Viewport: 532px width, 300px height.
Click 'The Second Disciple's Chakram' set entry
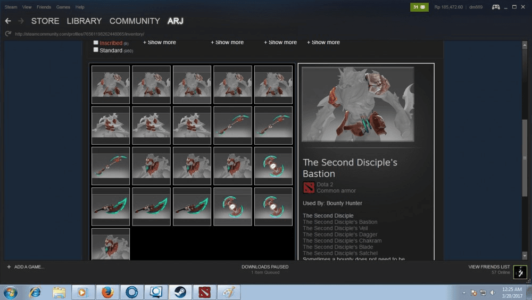tap(342, 240)
